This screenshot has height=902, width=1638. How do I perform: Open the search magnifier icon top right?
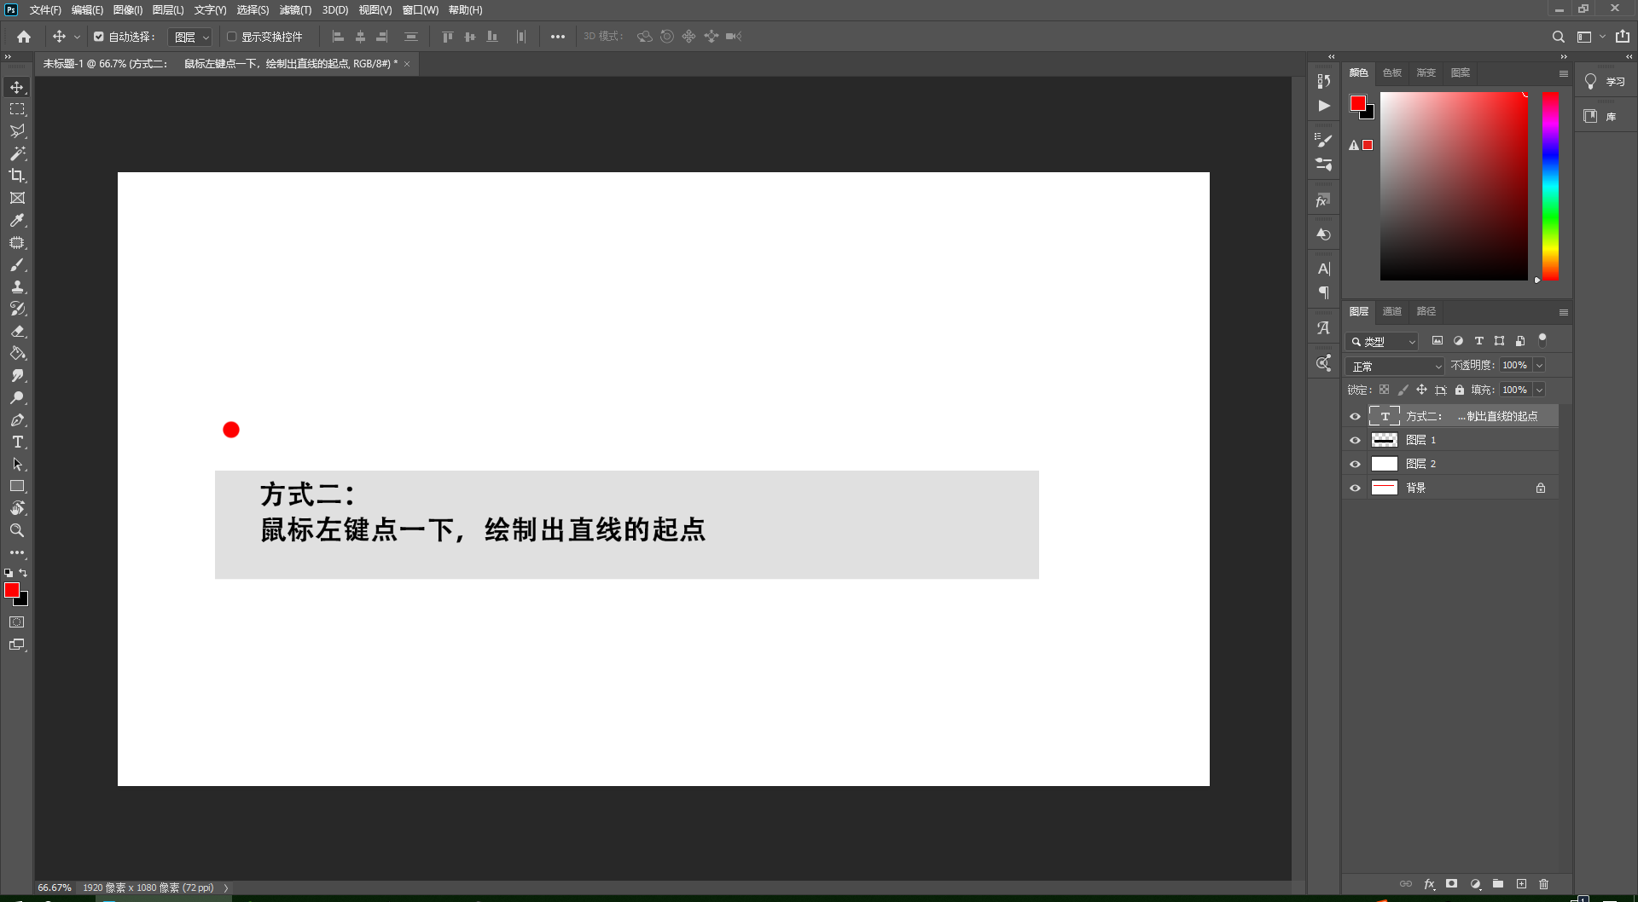[x=1558, y=37]
